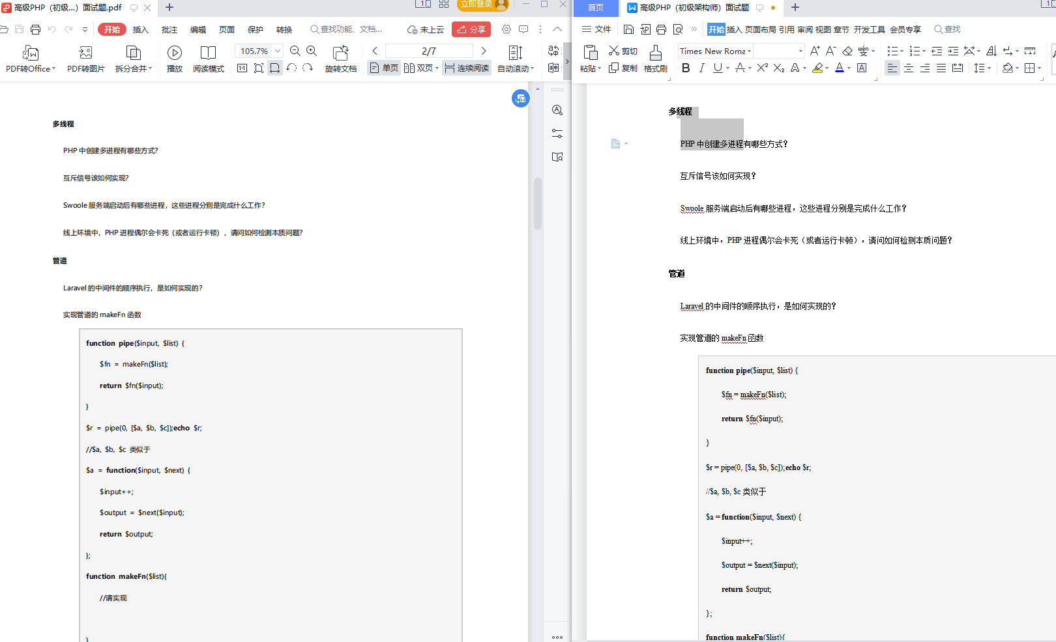This screenshot has height=642, width=1056.
Task: Toggle fit-to-width view in PDF
Action: coord(275,68)
